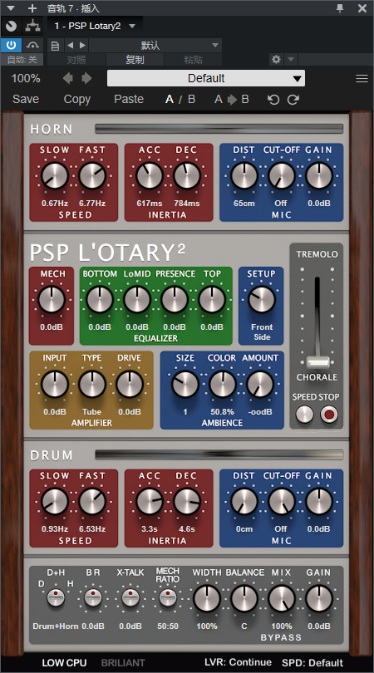374x673 pixels.
Task: Click the EQ PRESENCE knob
Action: click(x=175, y=300)
